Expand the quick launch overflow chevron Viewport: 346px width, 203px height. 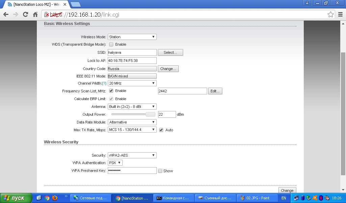pyautogui.click(x=66, y=196)
